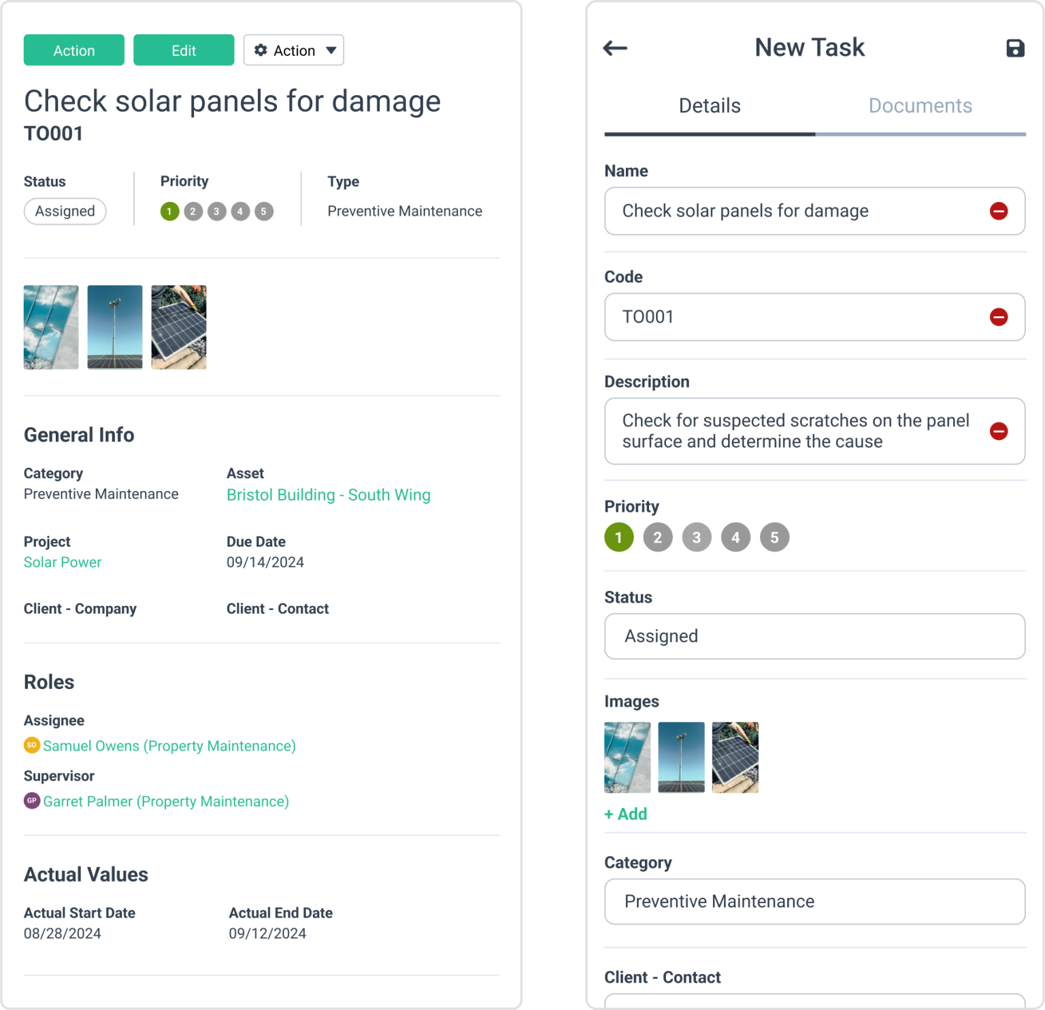Click Garret Palmer's GP avatar icon

[32, 801]
